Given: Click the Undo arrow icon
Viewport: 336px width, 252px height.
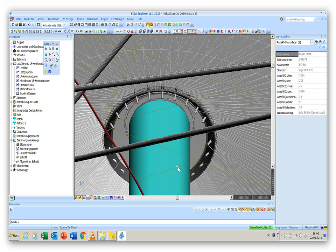Looking at the screenshot, I should (29, 25).
